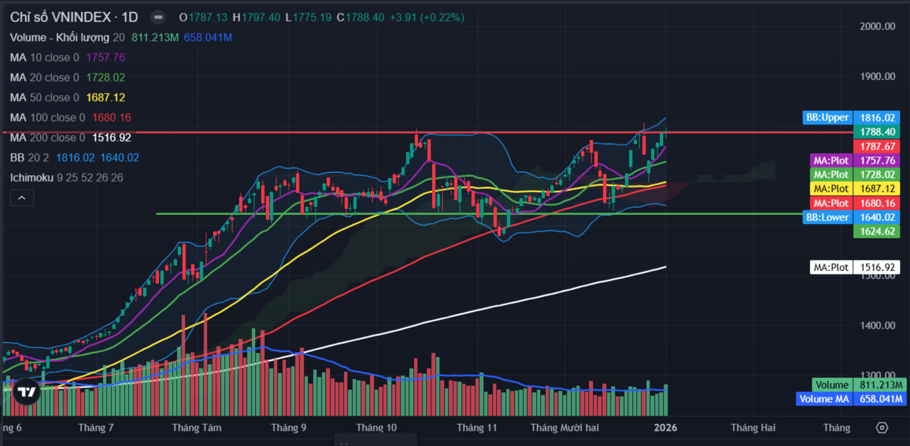Click the 2000.00 level on price scale
This screenshot has width=910, height=446.
(877, 27)
